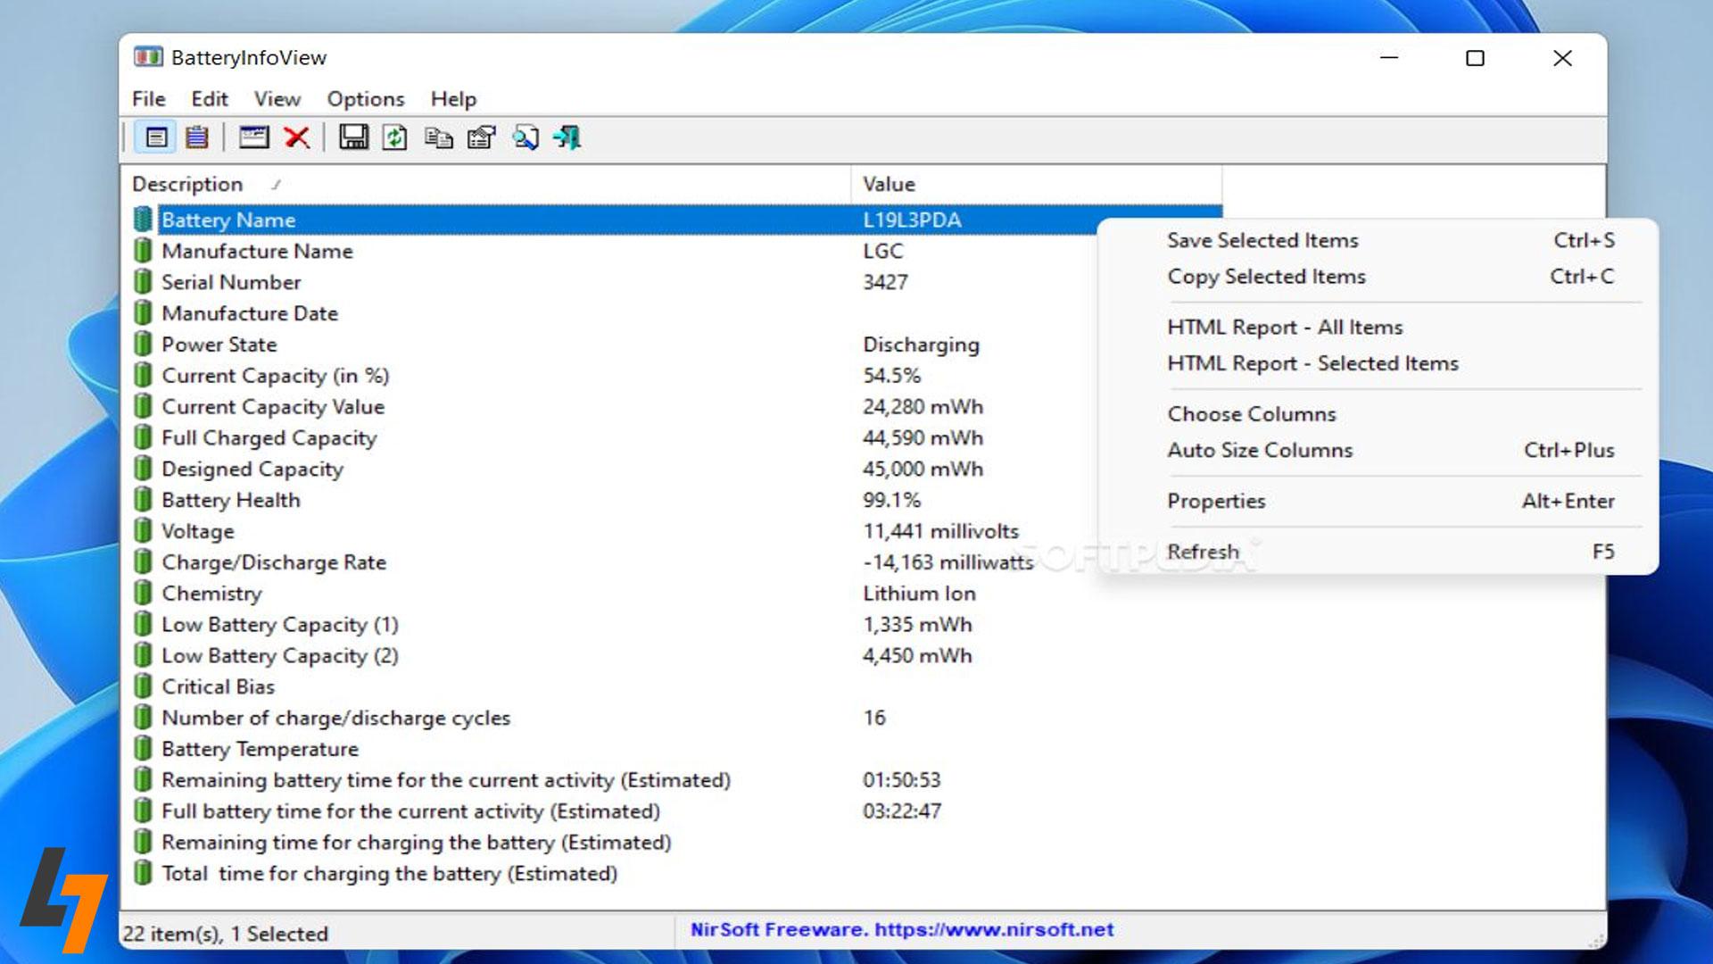
Task: Select the Save Report toolbar icon
Action: click(x=354, y=137)
